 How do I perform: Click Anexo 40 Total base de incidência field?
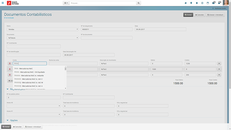[x=89, y=106]
